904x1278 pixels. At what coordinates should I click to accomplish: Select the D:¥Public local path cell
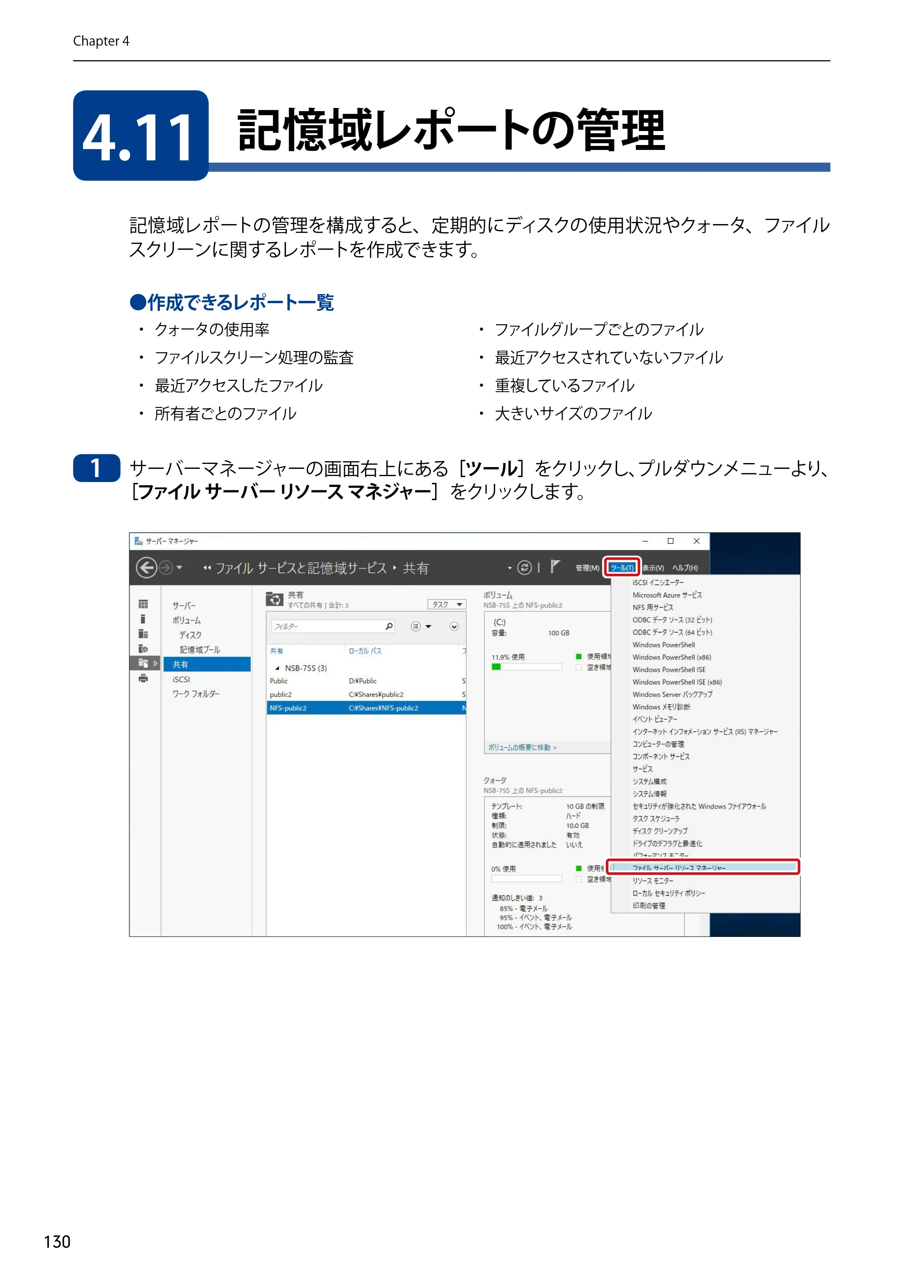363,681
